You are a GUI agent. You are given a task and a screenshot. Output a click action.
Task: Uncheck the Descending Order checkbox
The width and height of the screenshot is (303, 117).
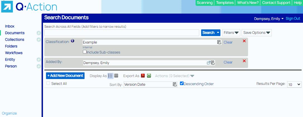click(x=182, y=83)
